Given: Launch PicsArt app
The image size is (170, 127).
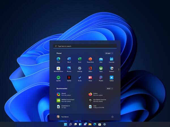Looking at the screenshot, I should (x=101, y=78).
